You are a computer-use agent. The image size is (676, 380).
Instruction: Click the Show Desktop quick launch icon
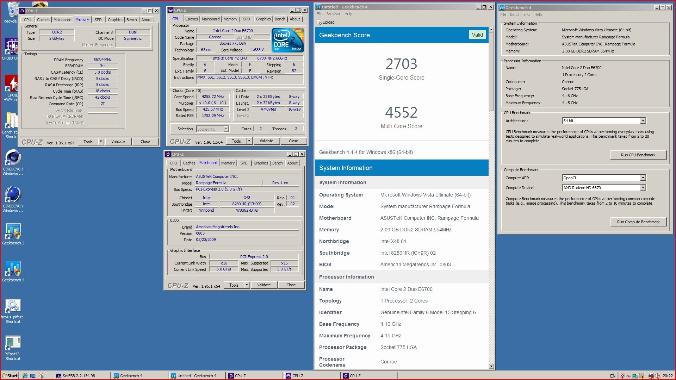click(33, 376)
